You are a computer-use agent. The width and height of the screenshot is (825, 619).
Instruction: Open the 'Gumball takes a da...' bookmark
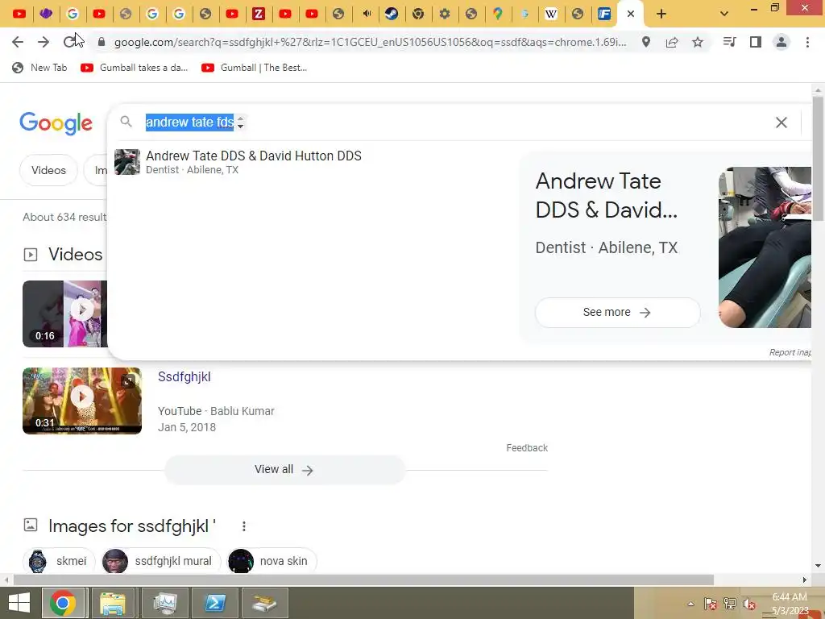pyautogui.click(x=135, y=68)
